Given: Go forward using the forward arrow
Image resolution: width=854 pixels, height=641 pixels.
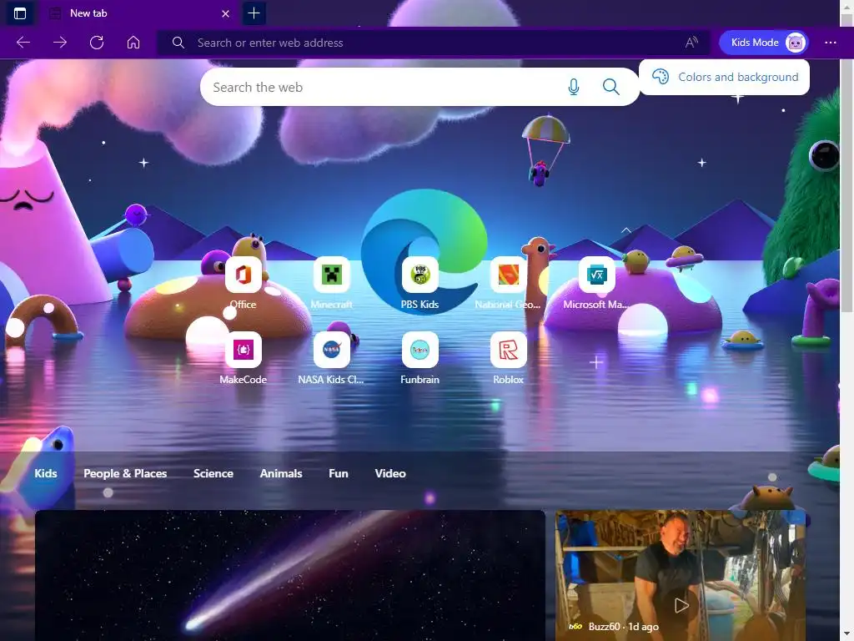Looking at the screenshot, I should (60, 43).
